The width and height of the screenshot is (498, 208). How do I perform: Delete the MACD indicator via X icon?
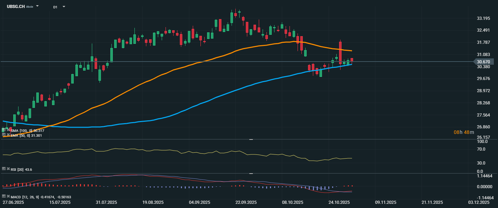point(8,197)
